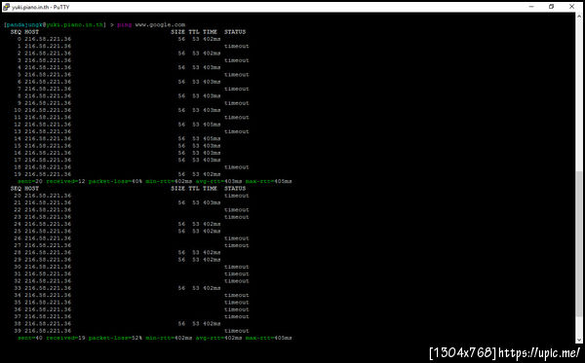Click timeout status on sequence 34 row
585x363 pixels.
237,295
